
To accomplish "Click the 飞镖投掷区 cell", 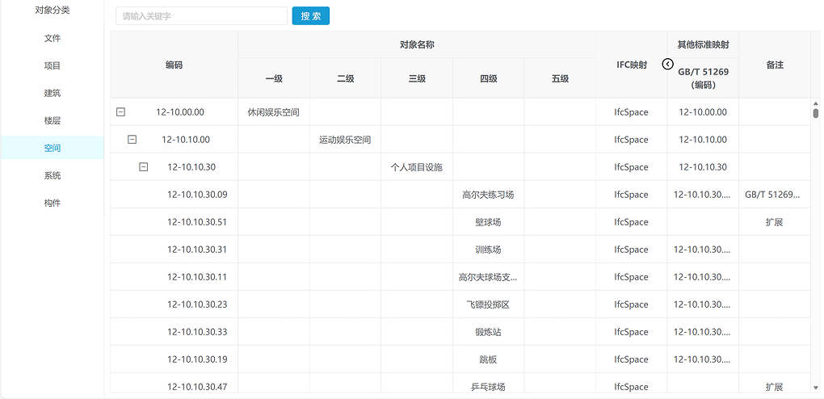I will click(x=488, y=304).
